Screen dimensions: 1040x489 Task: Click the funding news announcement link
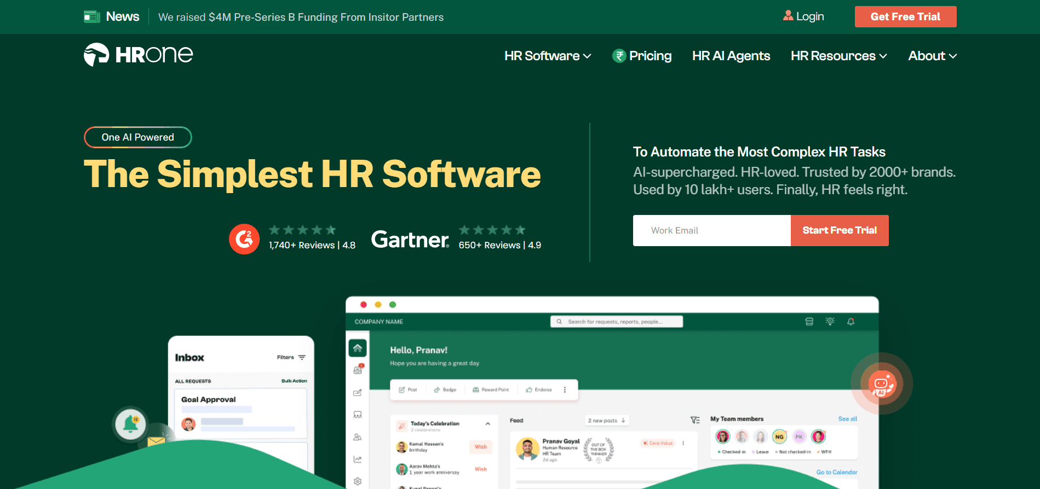(x=301, y=17)
